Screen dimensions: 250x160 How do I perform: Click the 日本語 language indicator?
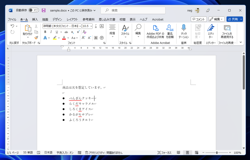pos(48,153)
